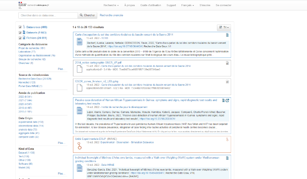
Task: Go to Guide d'utilisation page
Action: (x=151, y=5)
